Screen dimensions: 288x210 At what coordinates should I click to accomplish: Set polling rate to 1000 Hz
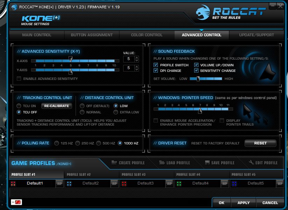tap(120, 143)
